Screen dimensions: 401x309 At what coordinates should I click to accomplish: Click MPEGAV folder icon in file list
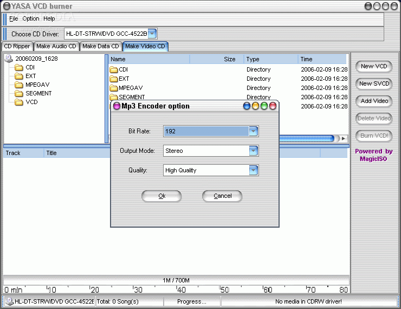[x=114, y=88]
